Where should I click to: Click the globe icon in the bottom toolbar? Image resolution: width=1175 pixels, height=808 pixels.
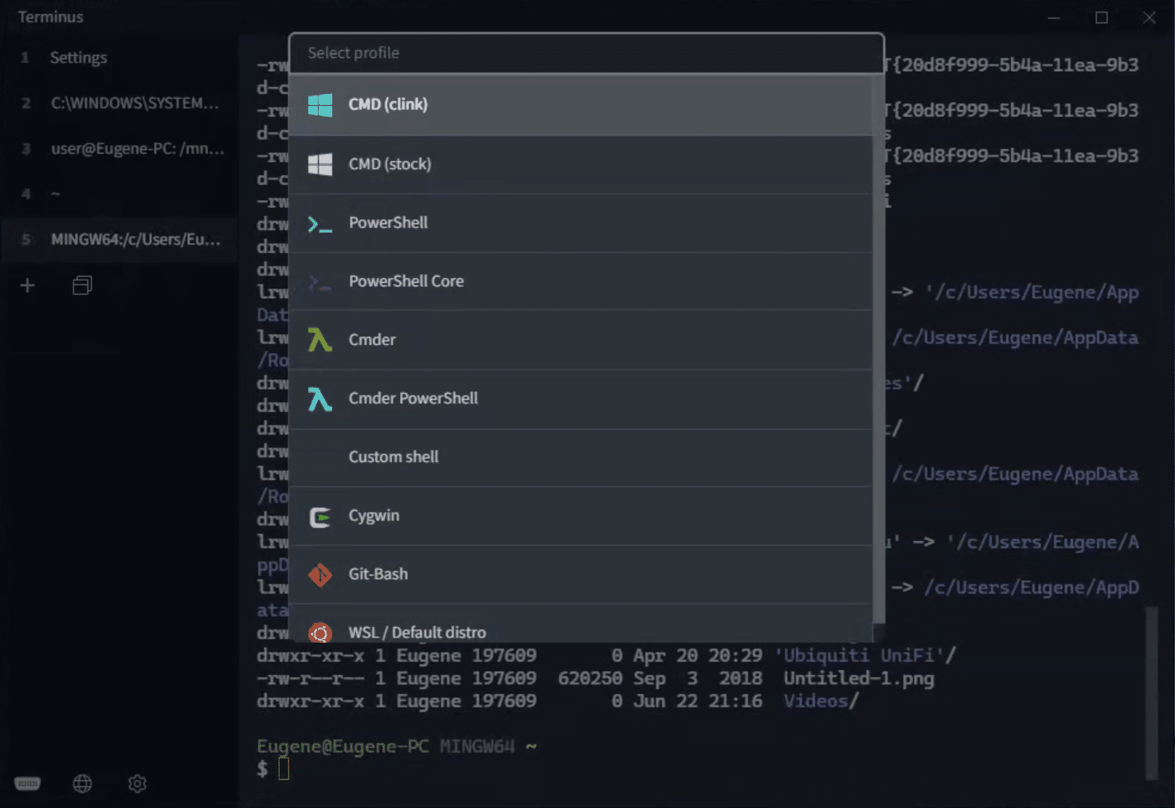[82, 783]
